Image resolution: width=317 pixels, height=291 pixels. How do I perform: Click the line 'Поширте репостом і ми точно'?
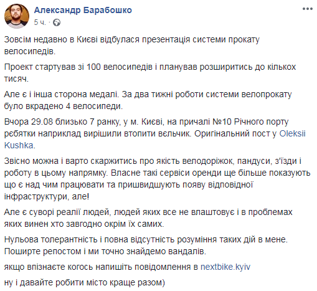pos(105,251)
